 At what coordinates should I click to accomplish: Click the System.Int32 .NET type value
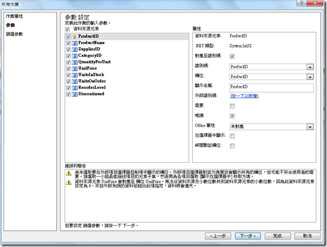tap(240, 46)
